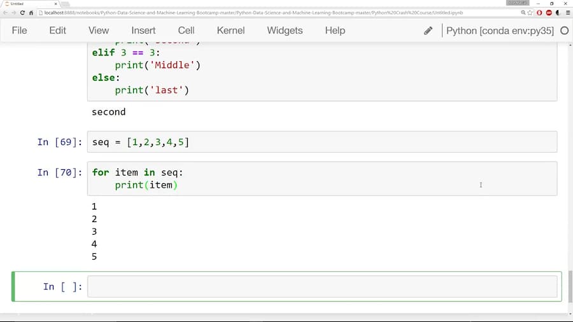
Task: Open the View menu
Action: click(x=99, y=31)
